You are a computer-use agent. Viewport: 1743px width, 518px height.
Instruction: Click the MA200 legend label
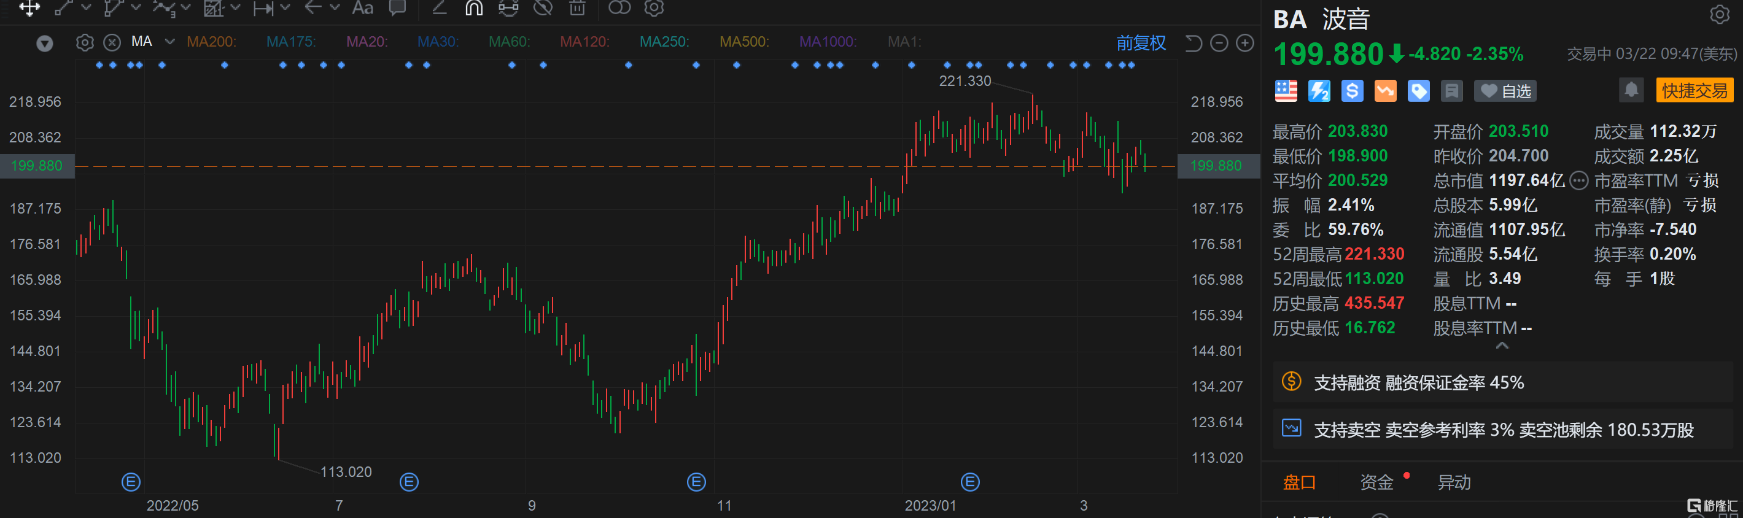click(211, 42)
